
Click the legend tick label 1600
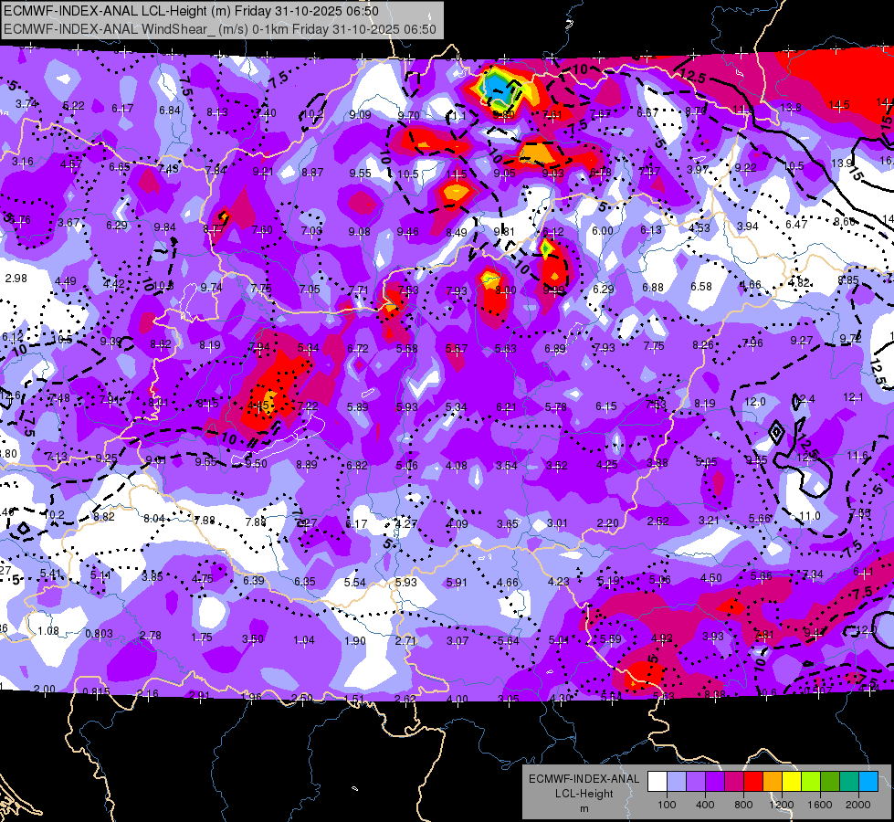pos(819,805)
